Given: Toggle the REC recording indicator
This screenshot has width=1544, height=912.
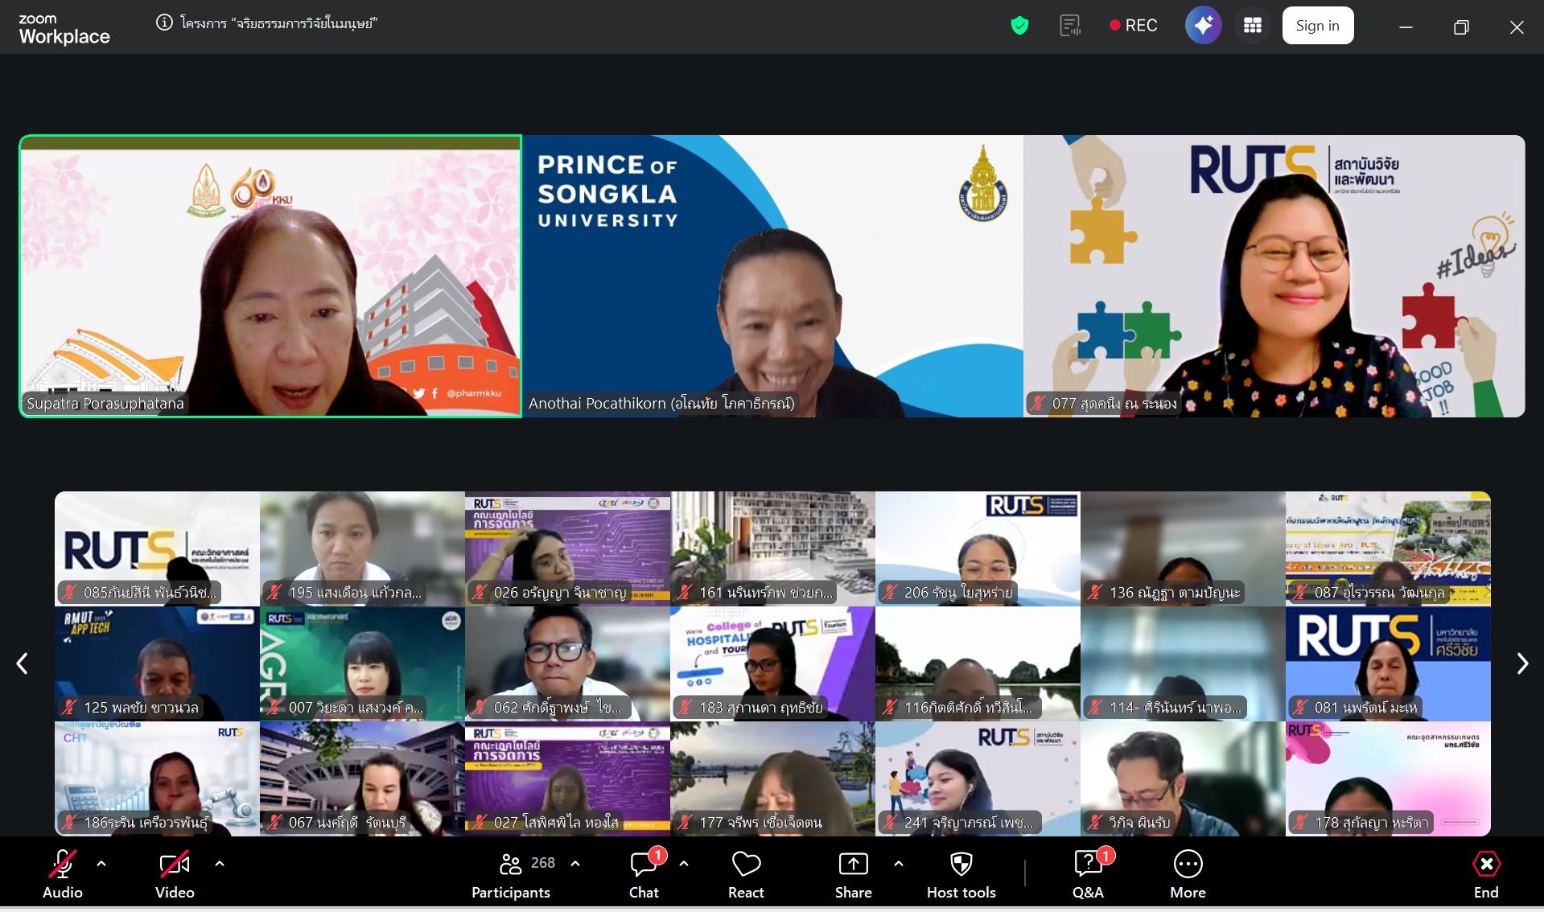Looking at the screenshot, I should pos(1133,26).
